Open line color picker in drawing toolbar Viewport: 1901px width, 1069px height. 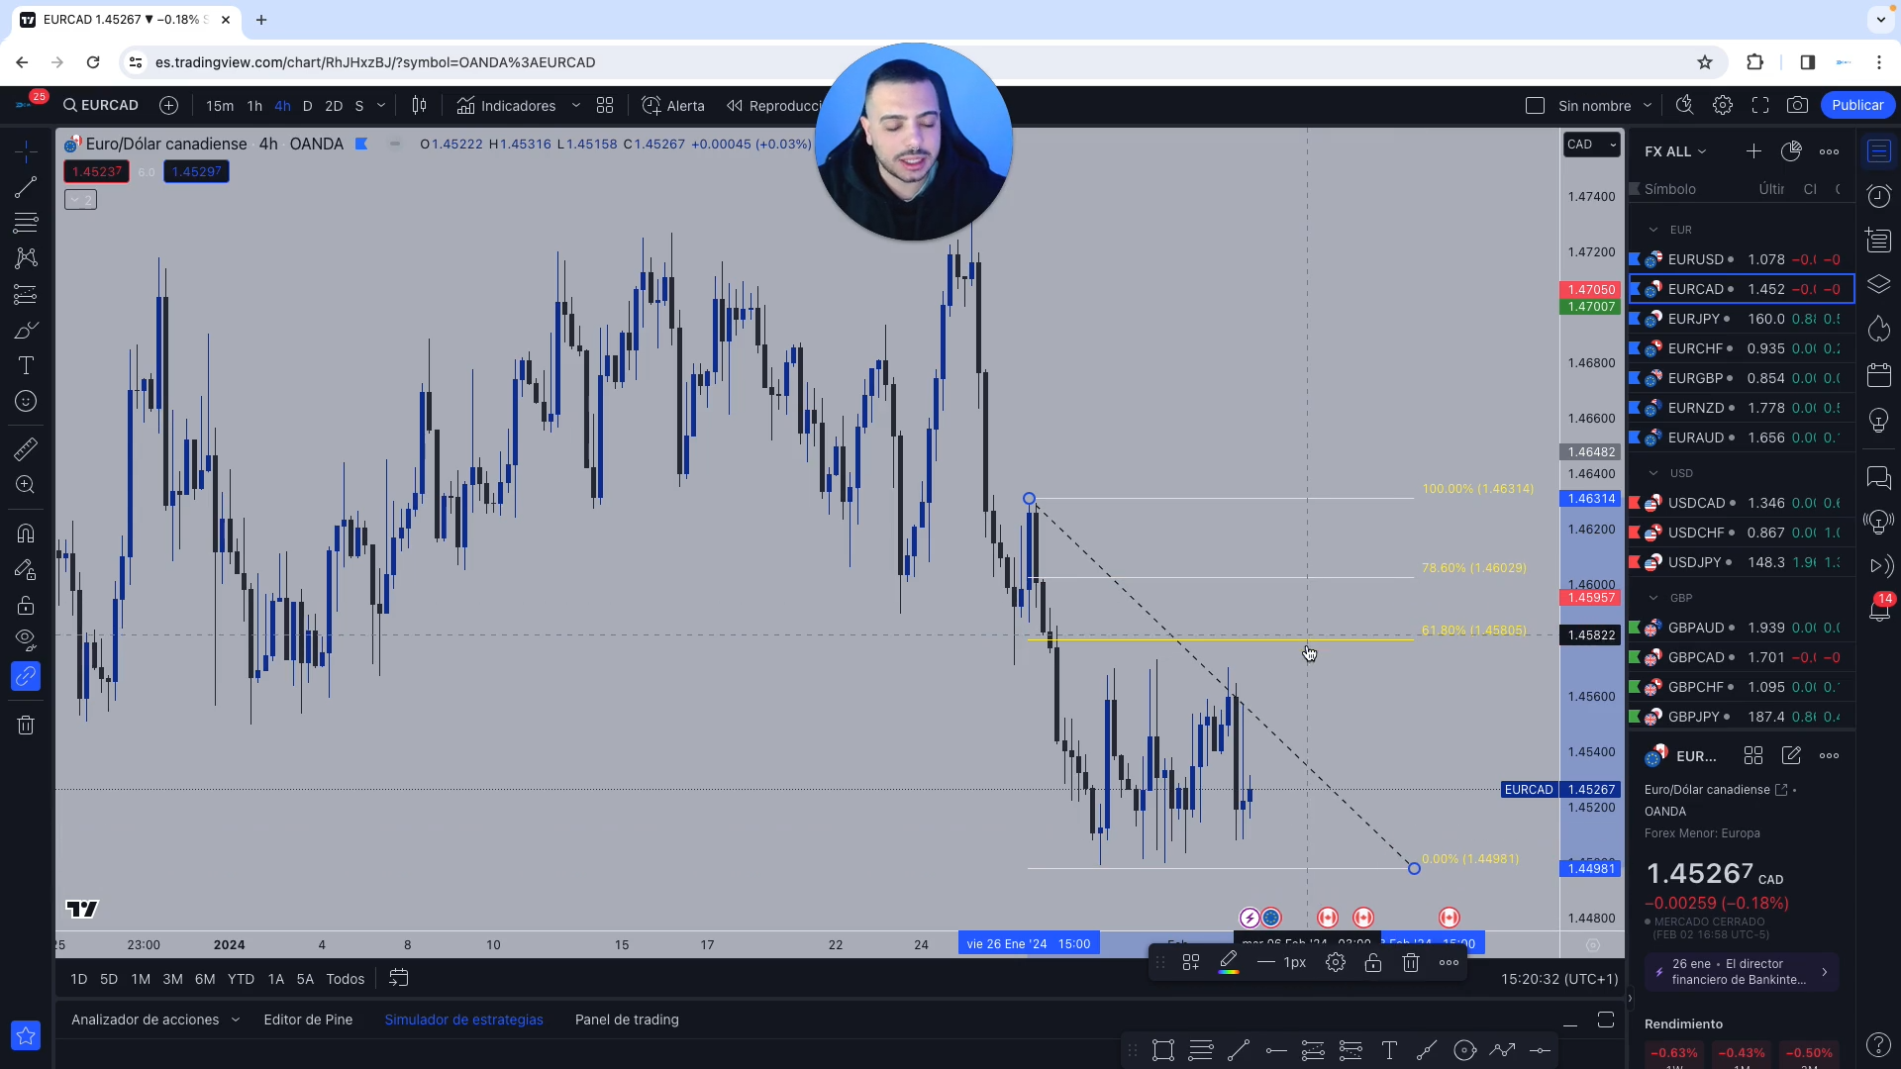coord(1229,962)
